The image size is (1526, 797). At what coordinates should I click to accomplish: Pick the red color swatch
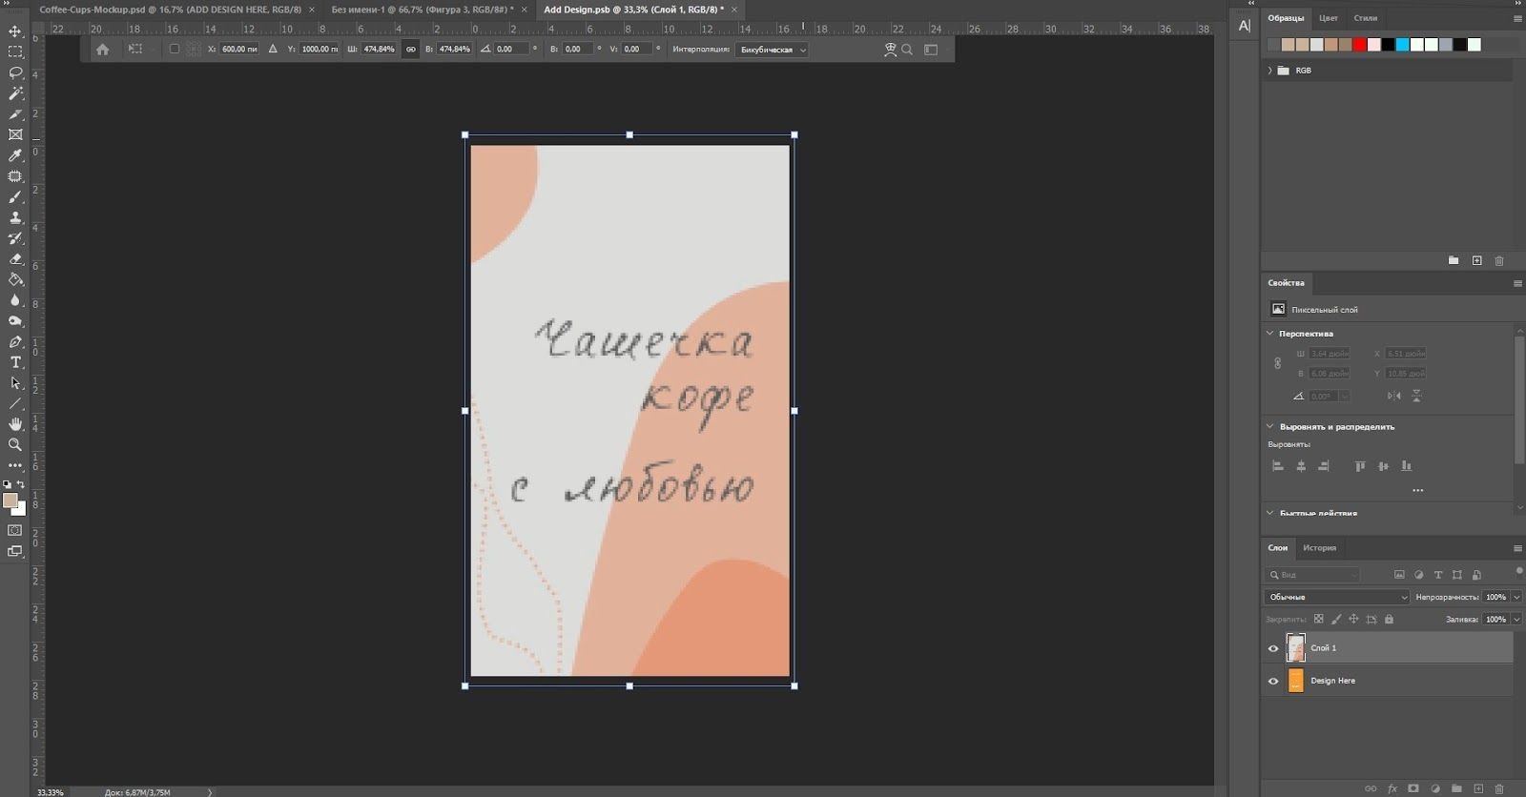[x=1359, y=45]
